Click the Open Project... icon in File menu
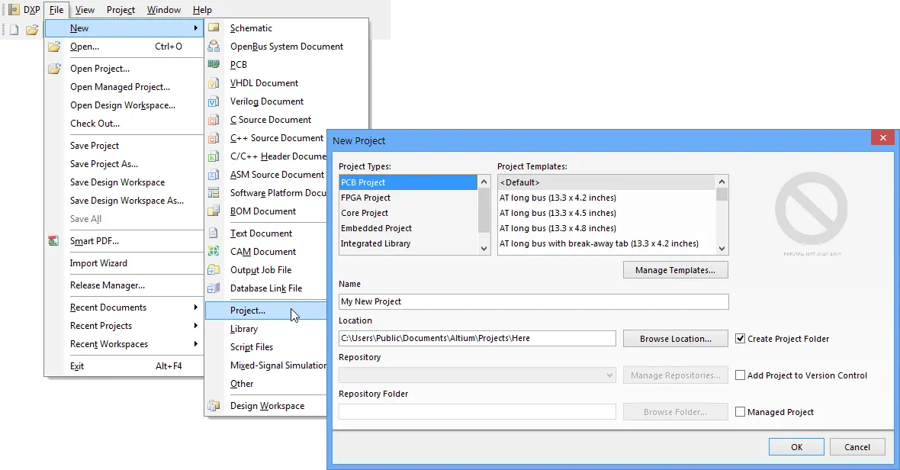Image resolution: width=900 pixels, height=470 pixels. click(x=54, y=69)
